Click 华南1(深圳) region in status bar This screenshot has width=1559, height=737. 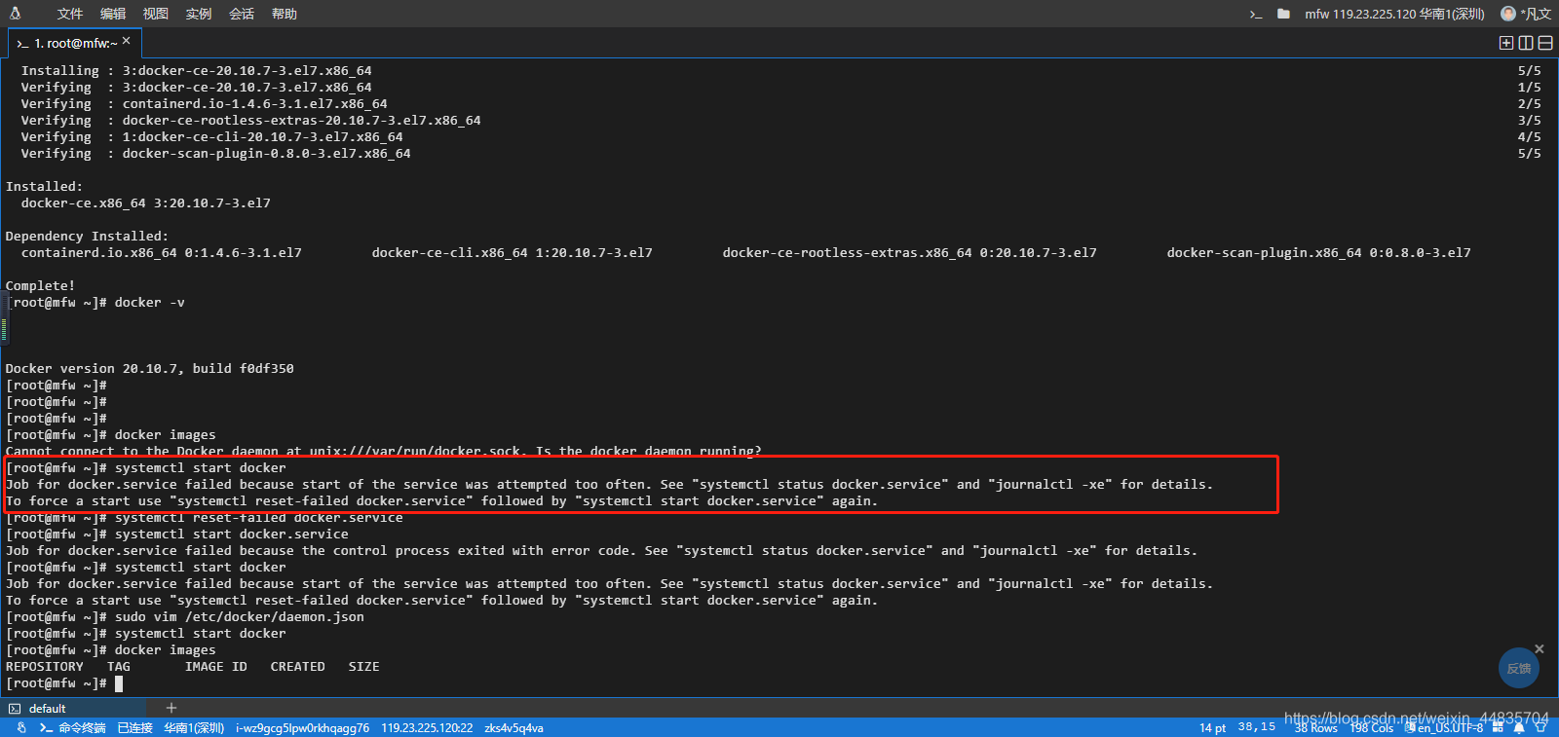(194, 727)
